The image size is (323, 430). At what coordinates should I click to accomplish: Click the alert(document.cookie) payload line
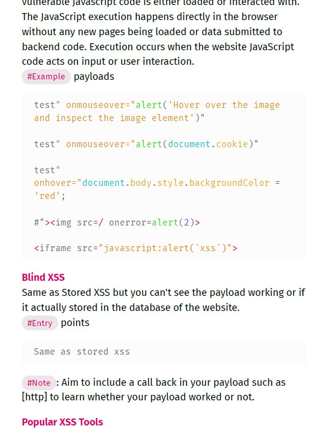pyautogui.click(x=146, y=144)
